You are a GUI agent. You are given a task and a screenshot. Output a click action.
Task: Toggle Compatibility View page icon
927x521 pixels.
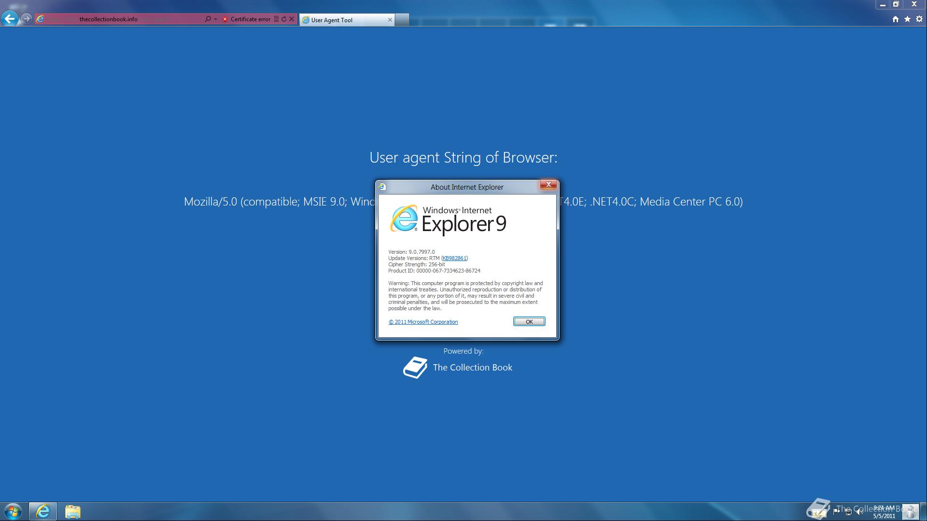pyautogui.click(x=276, y=19)
